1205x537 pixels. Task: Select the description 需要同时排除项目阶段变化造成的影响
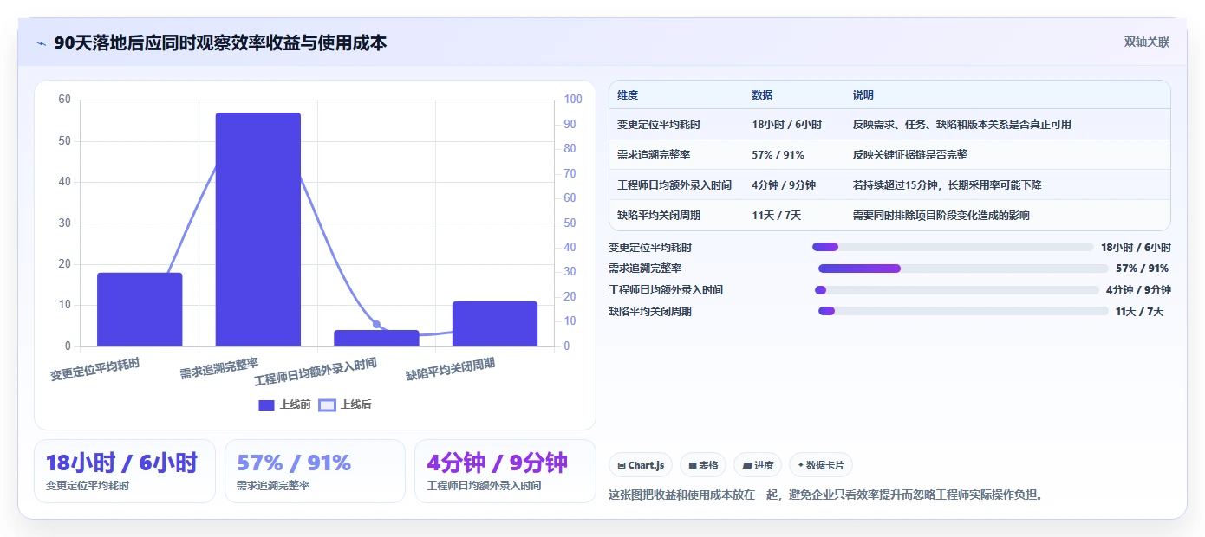[941, 216]
